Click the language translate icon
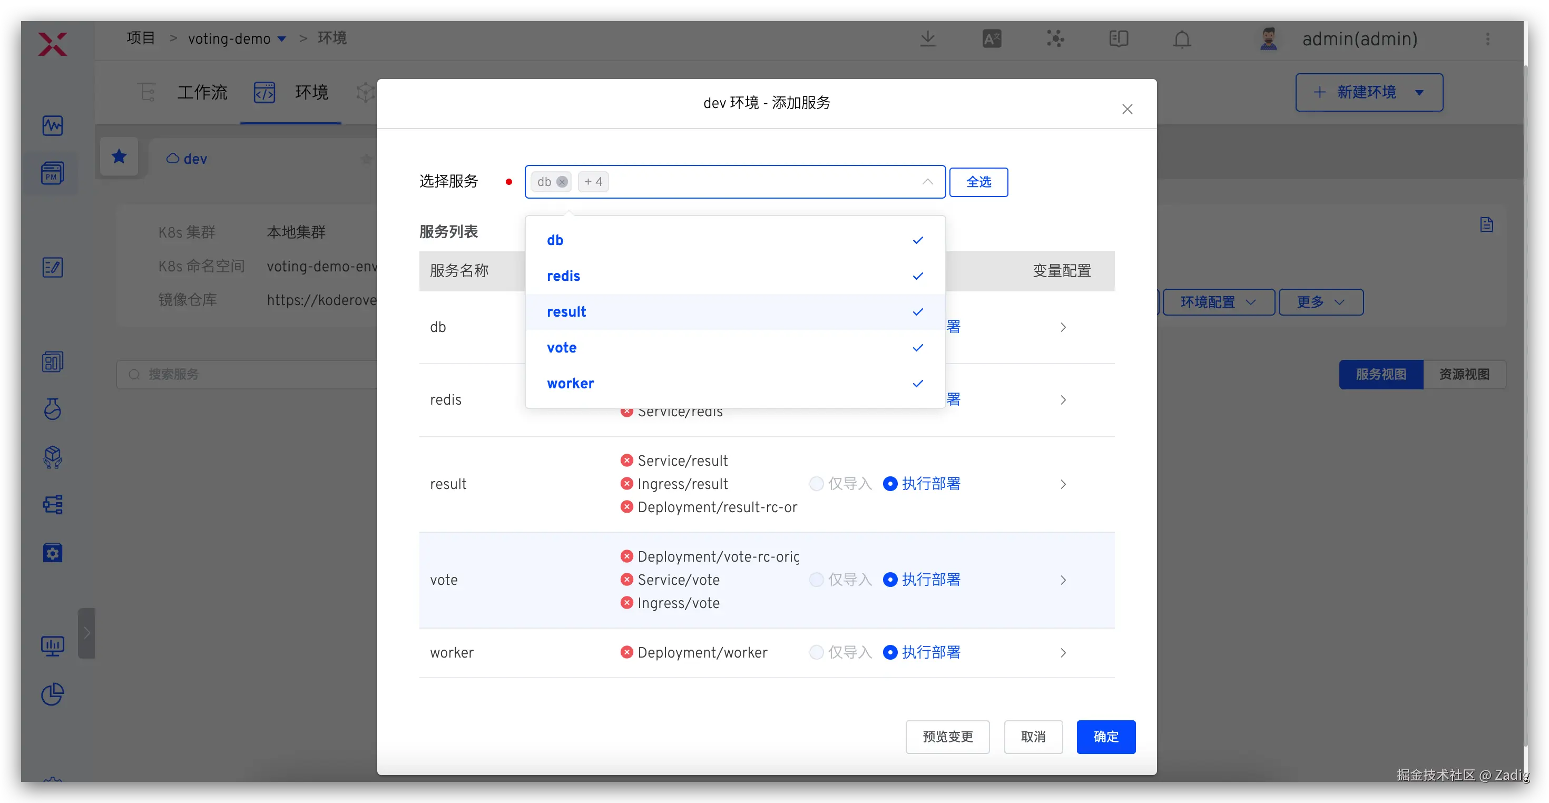Viewport: 1549px width, 803px height. tap(992, 39)
